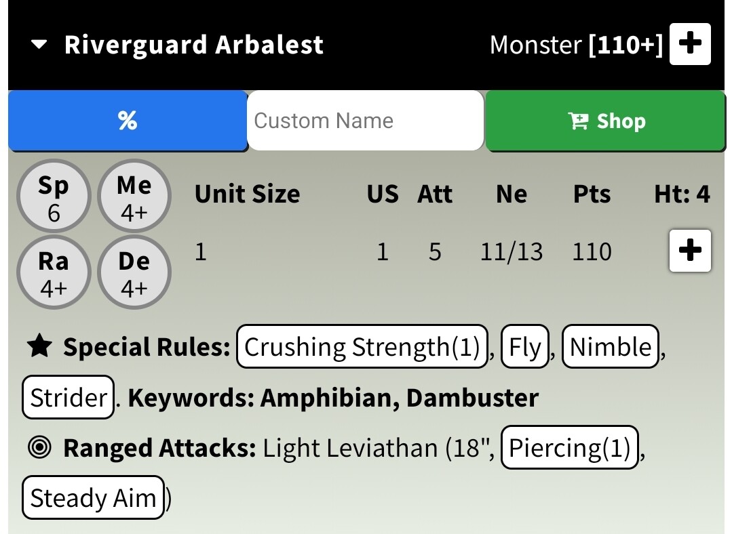Open the Crushing Strength(1) rule tag

click(x=362, y=347)
